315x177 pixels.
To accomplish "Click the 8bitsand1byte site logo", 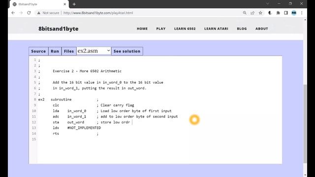I will pos(59,29).
